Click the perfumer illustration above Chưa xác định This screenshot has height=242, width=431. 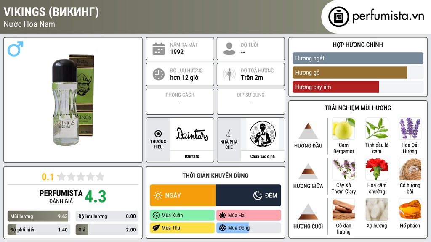pos(263,134)
